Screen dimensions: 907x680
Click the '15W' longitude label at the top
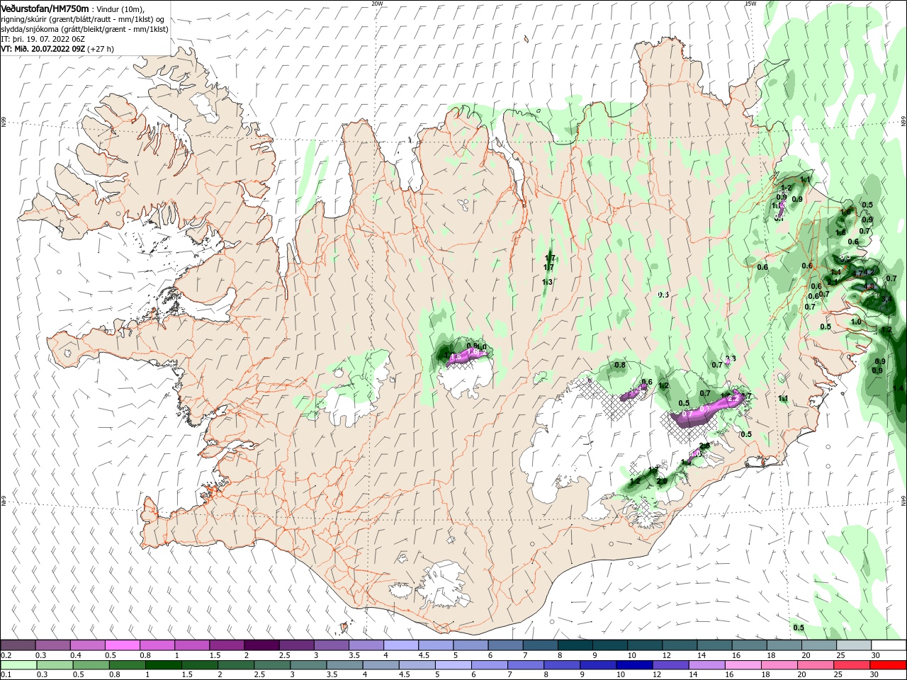tap(750, 4)
